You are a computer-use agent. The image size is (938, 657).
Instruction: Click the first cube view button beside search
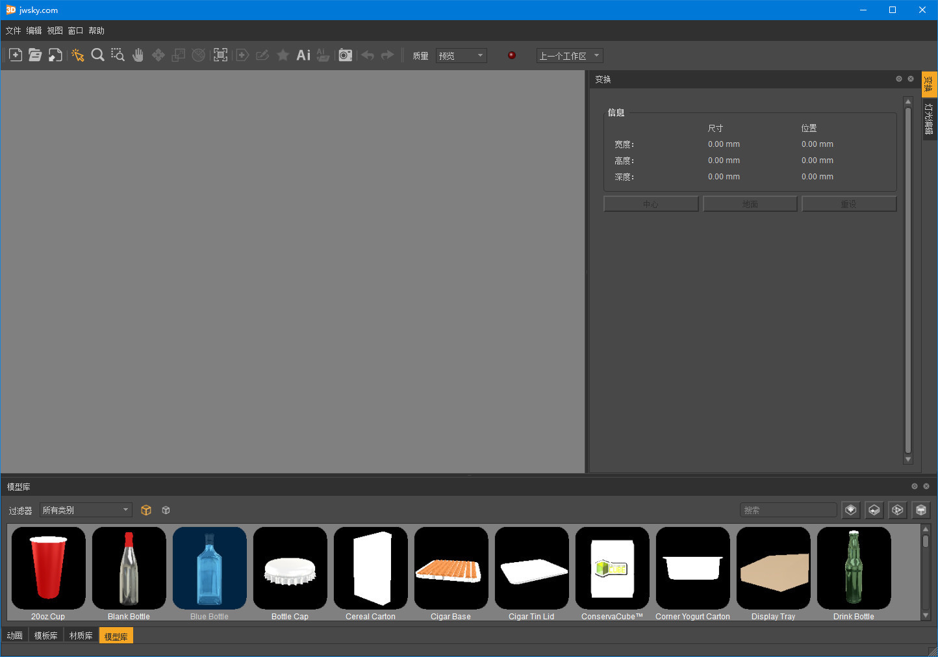(851, 510)
